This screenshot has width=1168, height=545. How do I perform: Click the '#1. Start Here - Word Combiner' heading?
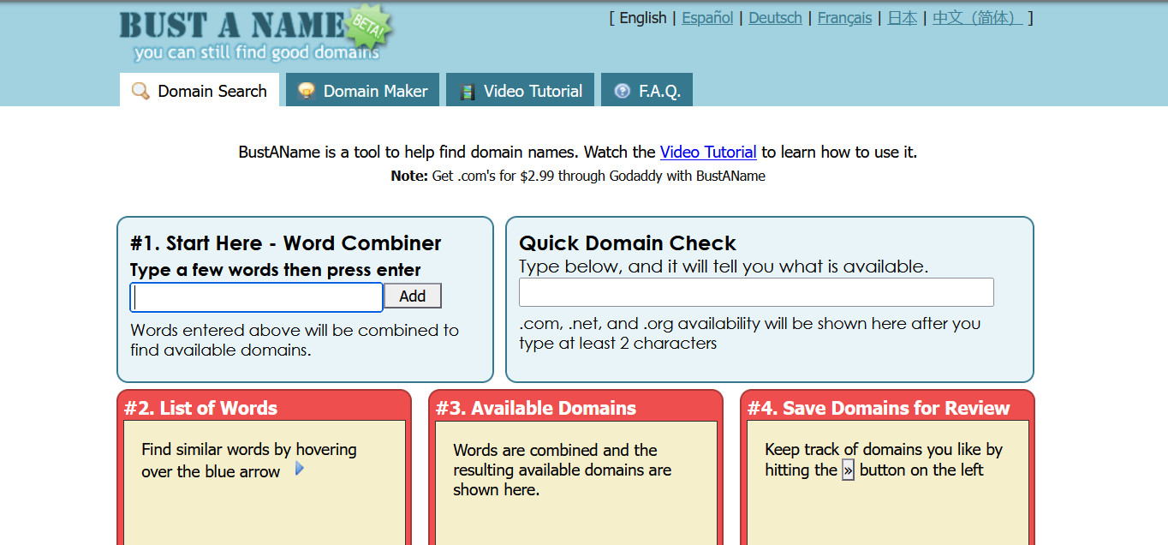tap(286, 243)
